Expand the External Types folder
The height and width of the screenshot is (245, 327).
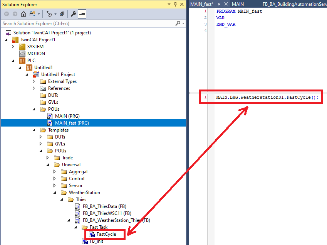34,81
